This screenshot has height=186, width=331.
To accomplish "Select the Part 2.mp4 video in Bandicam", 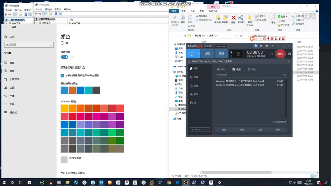I will (x=250, y=81).
